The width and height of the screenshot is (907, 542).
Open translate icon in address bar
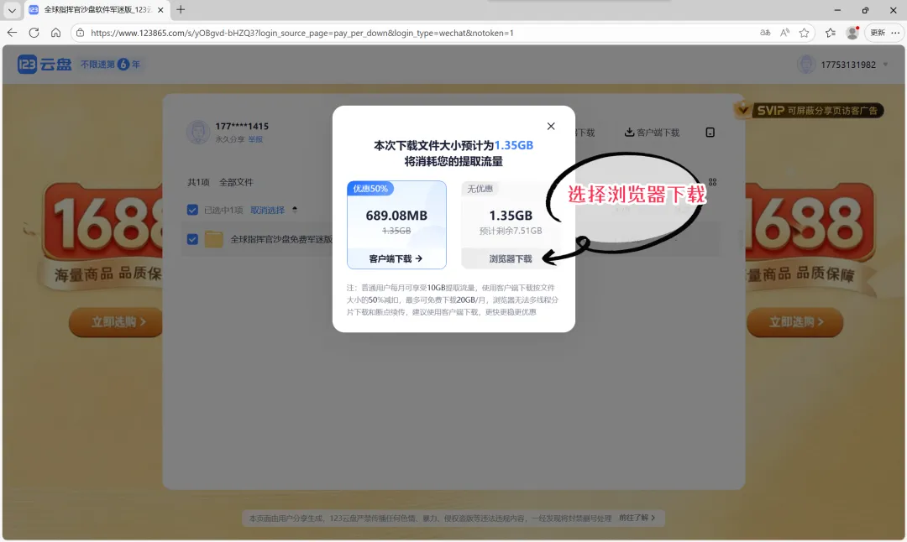click(765, 33)
